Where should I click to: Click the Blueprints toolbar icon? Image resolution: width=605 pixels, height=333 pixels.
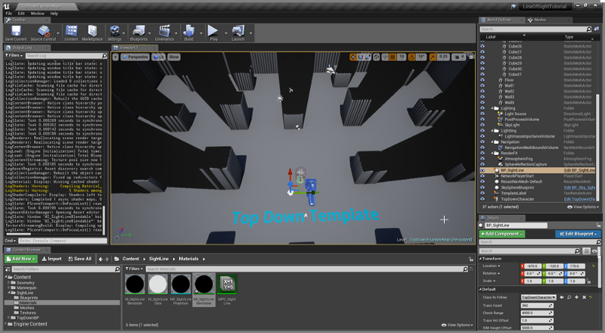tap(138, 33)
